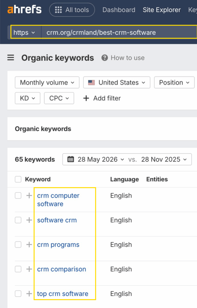Click the plus icon for software crm

coord(29,220)
